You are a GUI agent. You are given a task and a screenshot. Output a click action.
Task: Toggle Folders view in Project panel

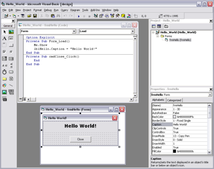point(166,27)
